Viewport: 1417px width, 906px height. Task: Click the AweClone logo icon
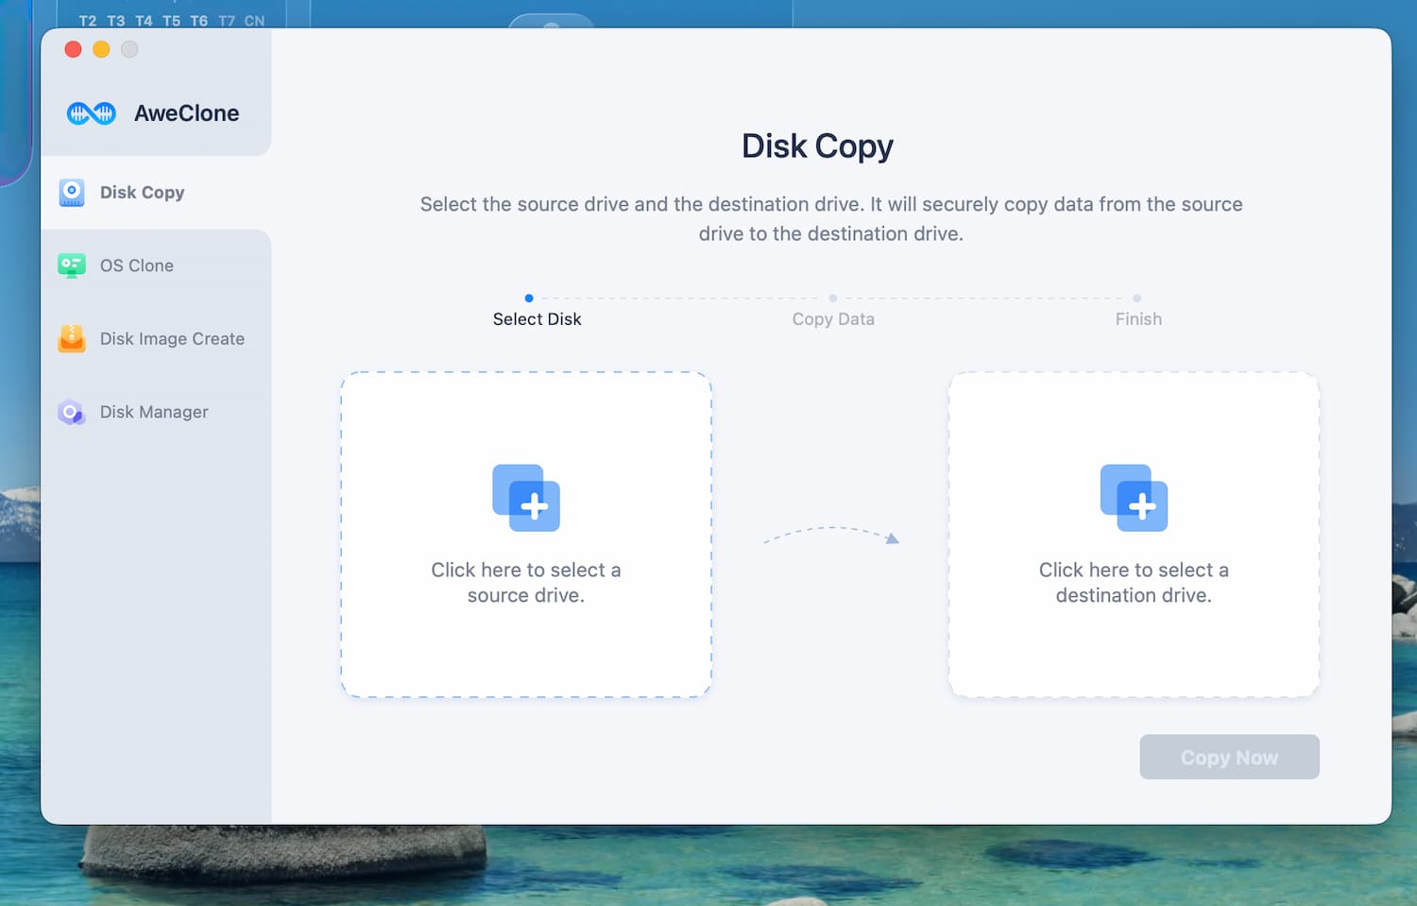92,113
